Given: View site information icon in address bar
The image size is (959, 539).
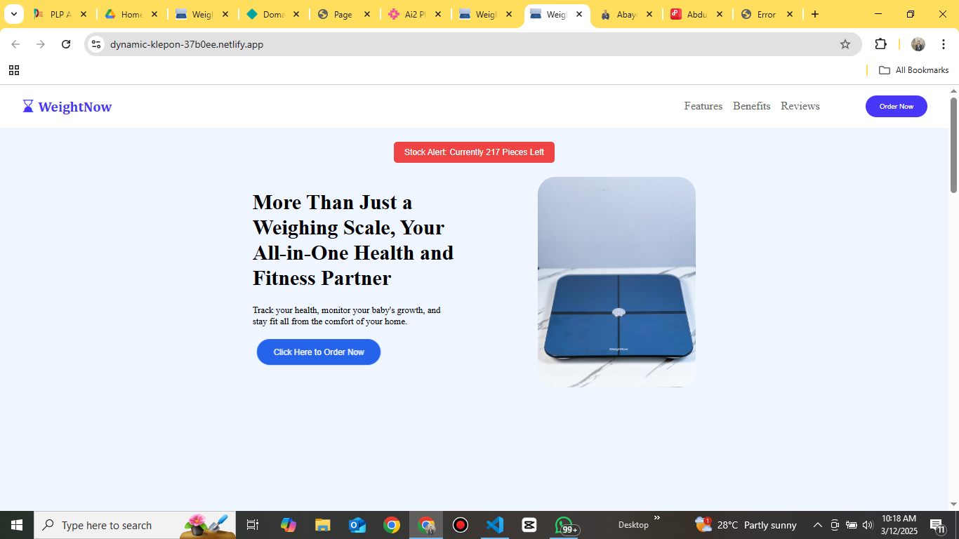Looking at the screenshot, I should [x=97, y=44].
